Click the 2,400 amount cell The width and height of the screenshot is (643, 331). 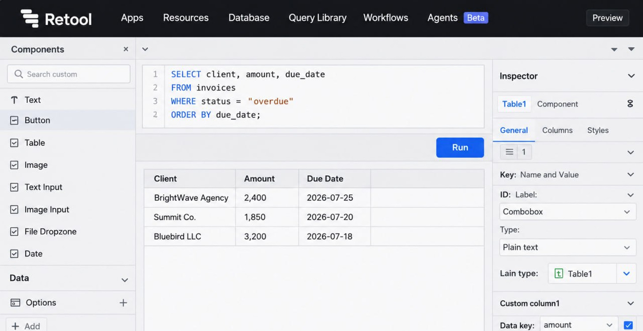tap(267, 198)
